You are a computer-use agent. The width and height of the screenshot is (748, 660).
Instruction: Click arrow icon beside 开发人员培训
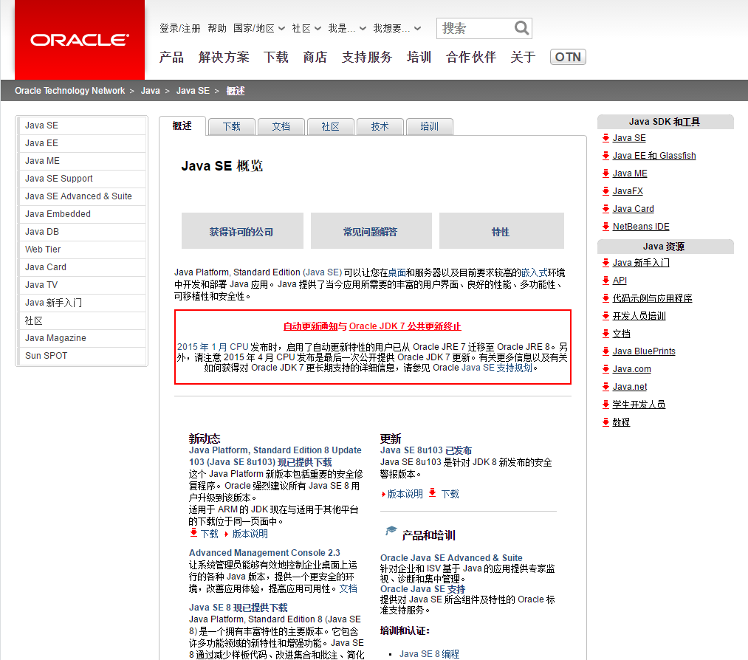click(x=605, y=316)
